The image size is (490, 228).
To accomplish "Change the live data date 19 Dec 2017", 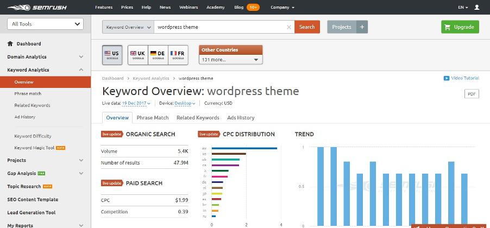I will point(136,103).
